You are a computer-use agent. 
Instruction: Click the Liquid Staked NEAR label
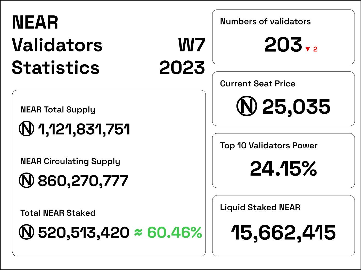260,208
